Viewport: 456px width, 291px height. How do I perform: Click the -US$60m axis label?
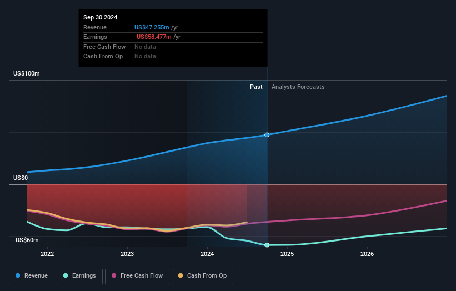pyautogui.click(x=26, y=240)
